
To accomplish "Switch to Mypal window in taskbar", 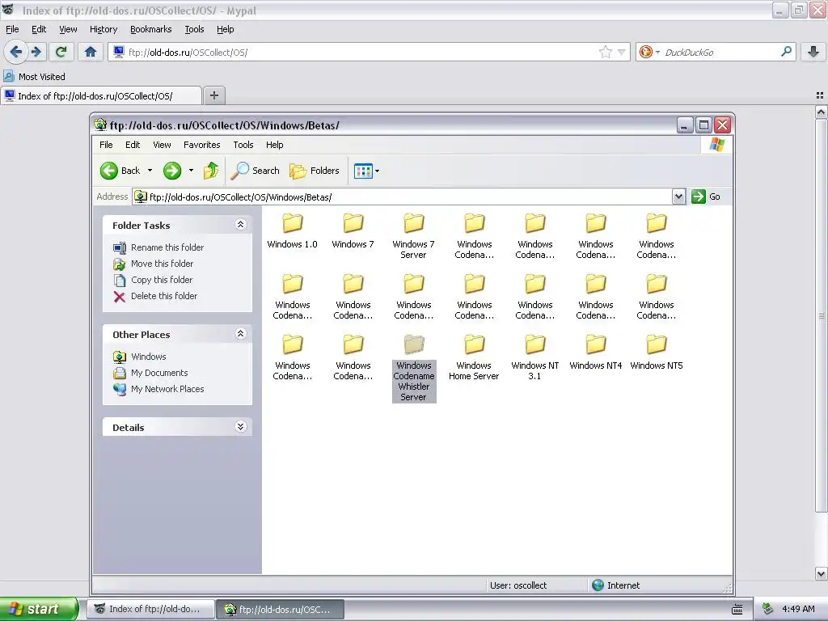I will (150, 609).
